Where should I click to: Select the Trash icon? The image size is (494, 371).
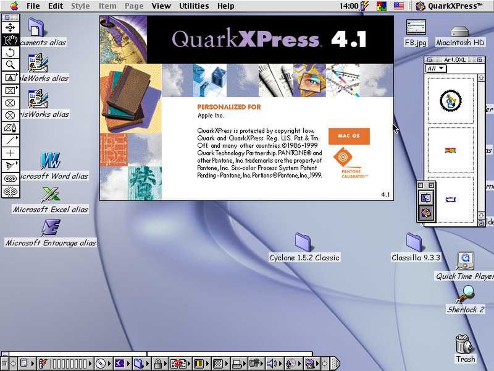[465, 348]
